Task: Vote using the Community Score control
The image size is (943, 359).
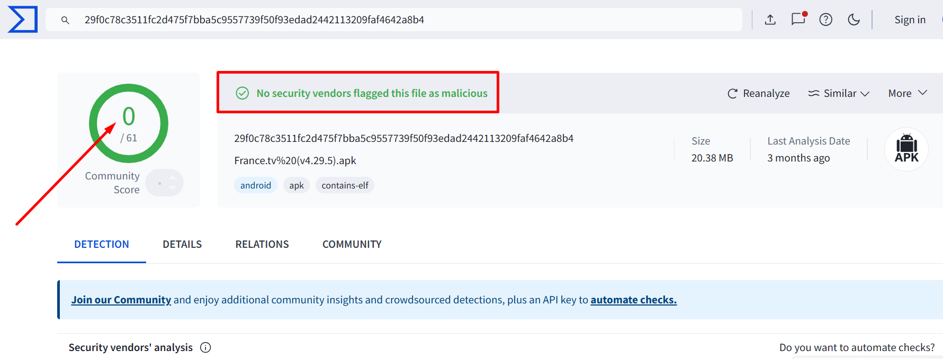Action: 165,183
